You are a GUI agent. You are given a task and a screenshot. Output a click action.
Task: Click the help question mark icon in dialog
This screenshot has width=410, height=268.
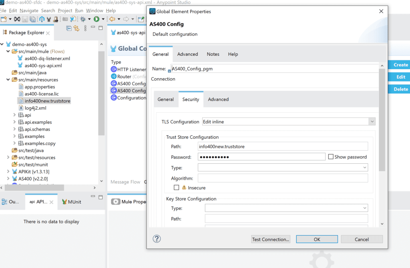pyautogui.click(x=157, y=239)
